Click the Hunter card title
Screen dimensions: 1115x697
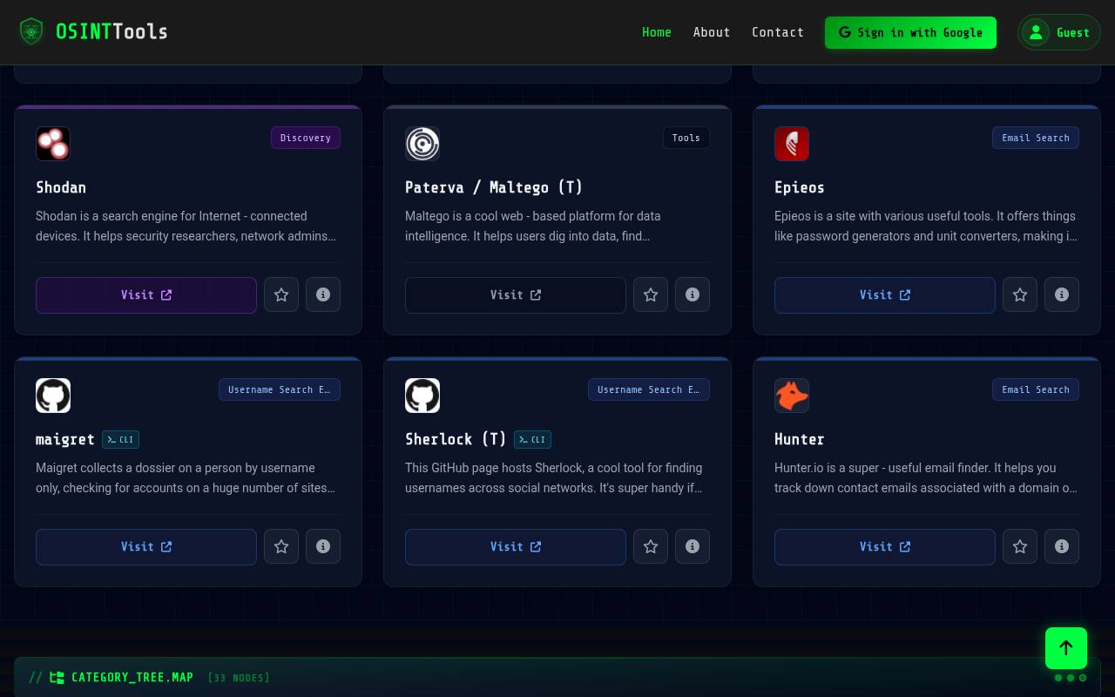click(799, 439)
